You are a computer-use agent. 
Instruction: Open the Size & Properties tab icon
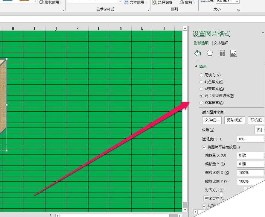[x=221, y=54]
